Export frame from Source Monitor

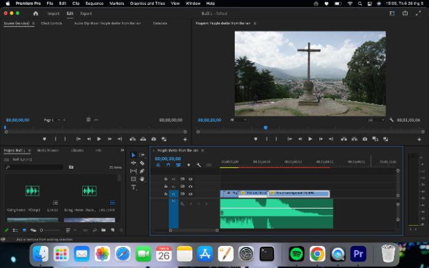tap(154, 139)
